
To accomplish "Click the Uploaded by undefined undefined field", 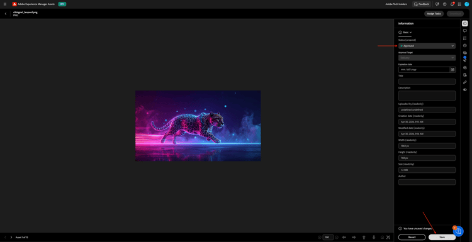I will point(427,110).
